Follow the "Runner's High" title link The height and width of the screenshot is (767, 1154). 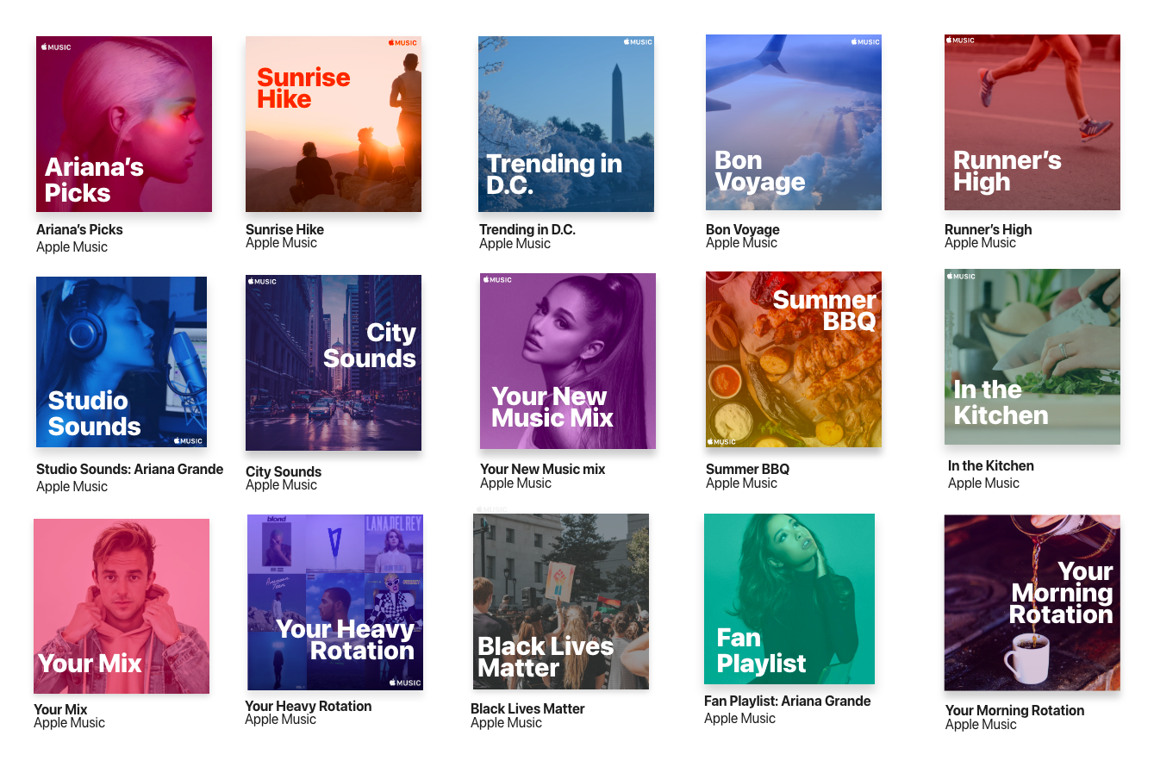coord(989,230)
